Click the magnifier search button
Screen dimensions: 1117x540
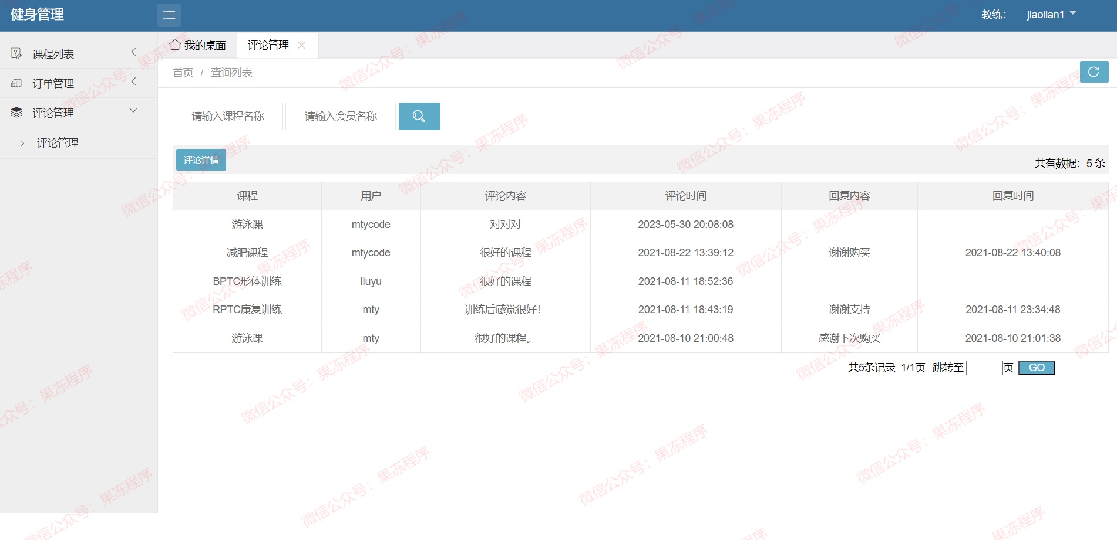tap(419, 116)
